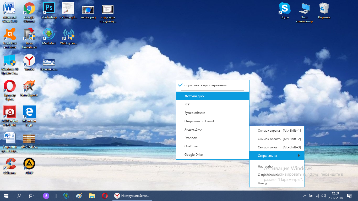Viewport: 358px width, 201px height.
Task: Click Снимок экрана menu entry
Action: (277, 130)
